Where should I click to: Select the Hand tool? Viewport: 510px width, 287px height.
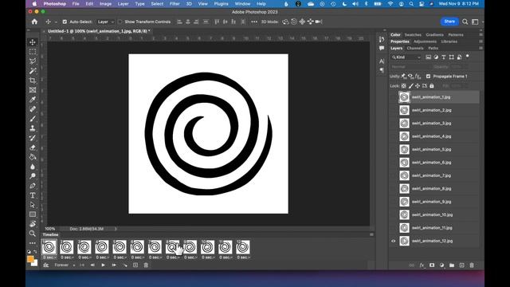click(33, 224)
